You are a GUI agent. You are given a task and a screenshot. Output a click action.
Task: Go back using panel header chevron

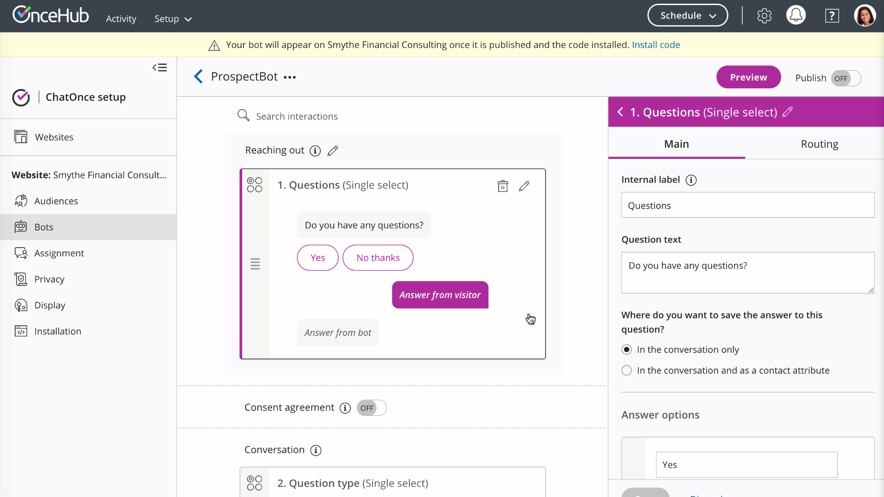pos(621,112)
